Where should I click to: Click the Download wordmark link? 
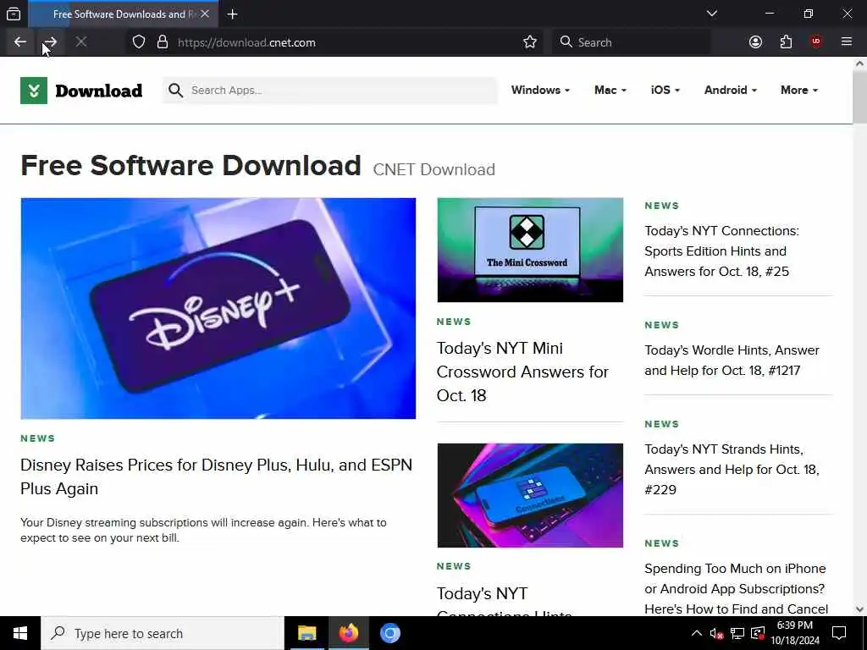coord(98,91)
